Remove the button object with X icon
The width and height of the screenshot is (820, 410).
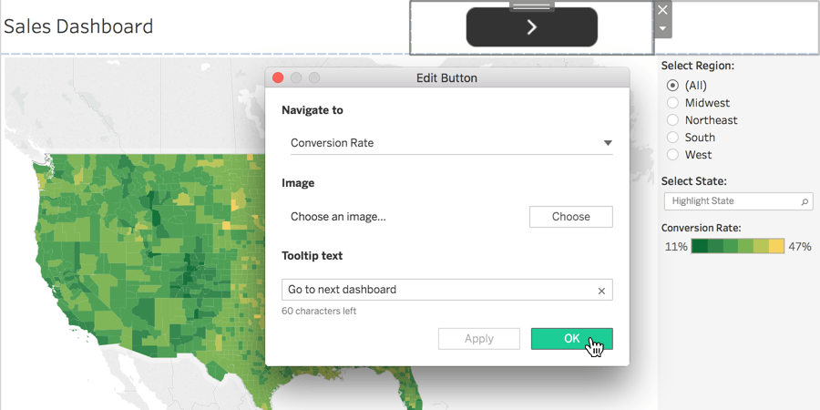tap(662, 10)
